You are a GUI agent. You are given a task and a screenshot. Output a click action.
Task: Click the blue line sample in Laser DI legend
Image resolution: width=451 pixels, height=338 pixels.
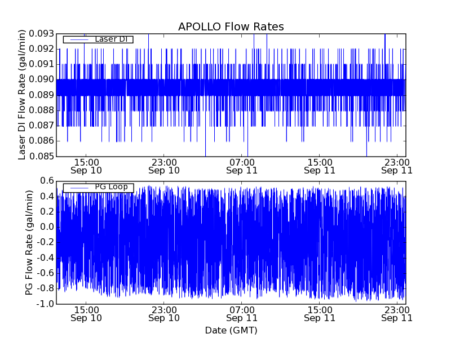tap(78, 39)
